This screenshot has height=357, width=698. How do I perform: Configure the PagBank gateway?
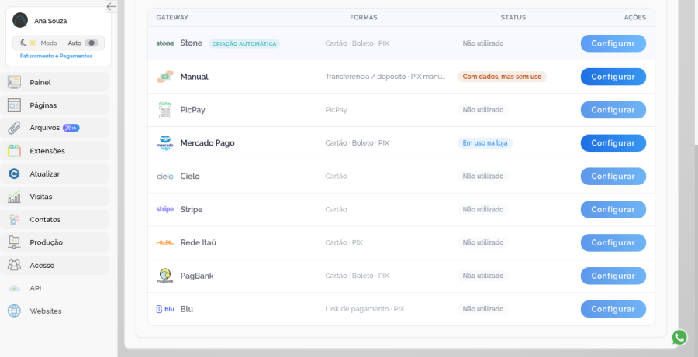[x=613, y=276]
